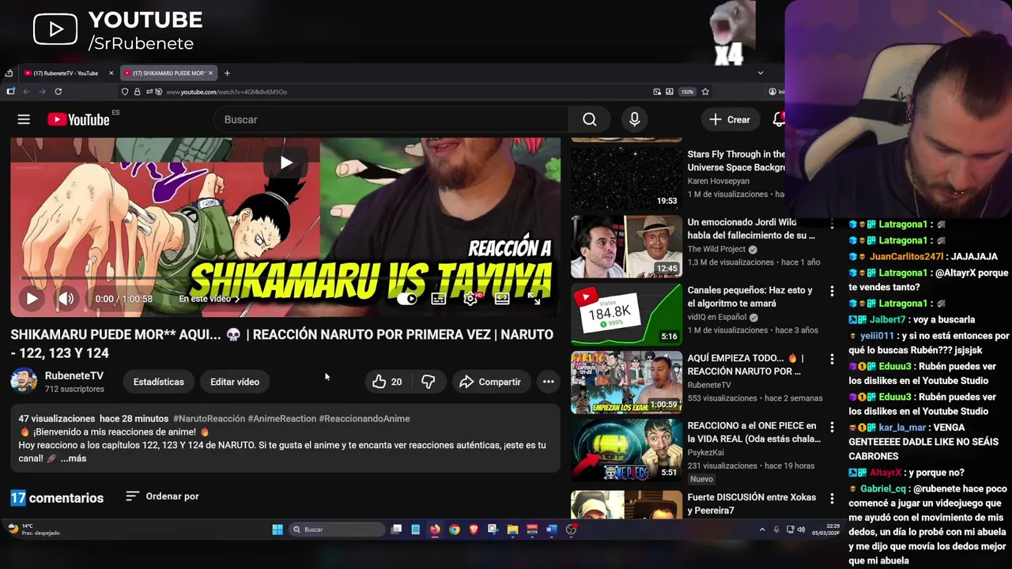
Task: Show hidden system tray icons
Action: (762, 529)
